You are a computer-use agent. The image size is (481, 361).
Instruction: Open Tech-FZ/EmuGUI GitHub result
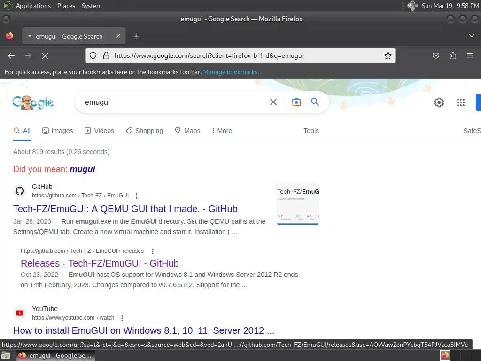pos(125,209)
